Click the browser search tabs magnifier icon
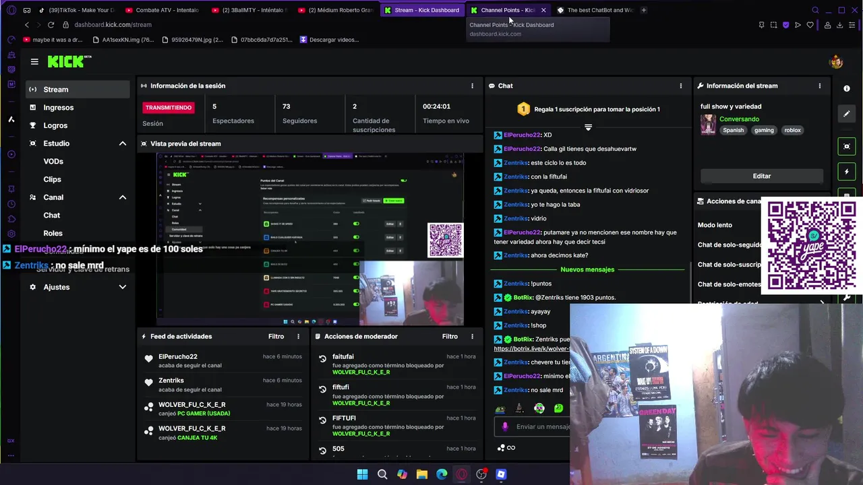This screenshot has width=863, height=485. pyautogui.click(x=815, y=10)
